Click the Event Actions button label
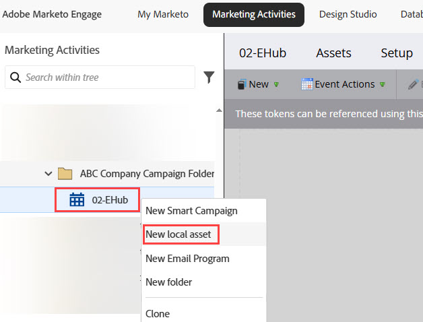Viewport: 423px width, 322px height. pyautogui.click(x=344, y=84)
